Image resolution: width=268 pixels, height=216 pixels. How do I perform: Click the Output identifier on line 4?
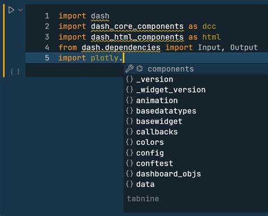(244, 47)
